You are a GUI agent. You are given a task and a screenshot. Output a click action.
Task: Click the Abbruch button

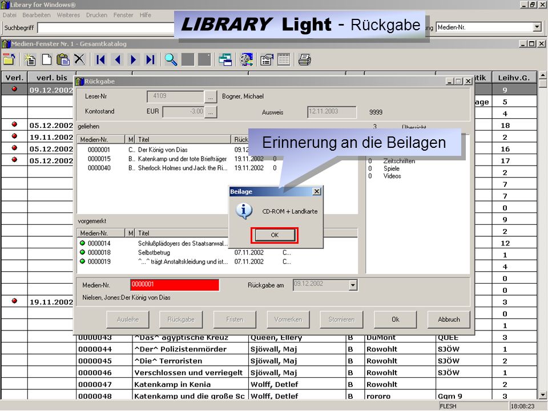click(x=449, y=320)
